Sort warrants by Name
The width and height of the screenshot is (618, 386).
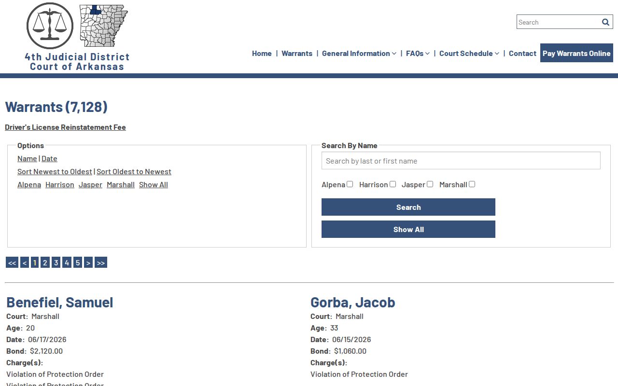(27, 159)
